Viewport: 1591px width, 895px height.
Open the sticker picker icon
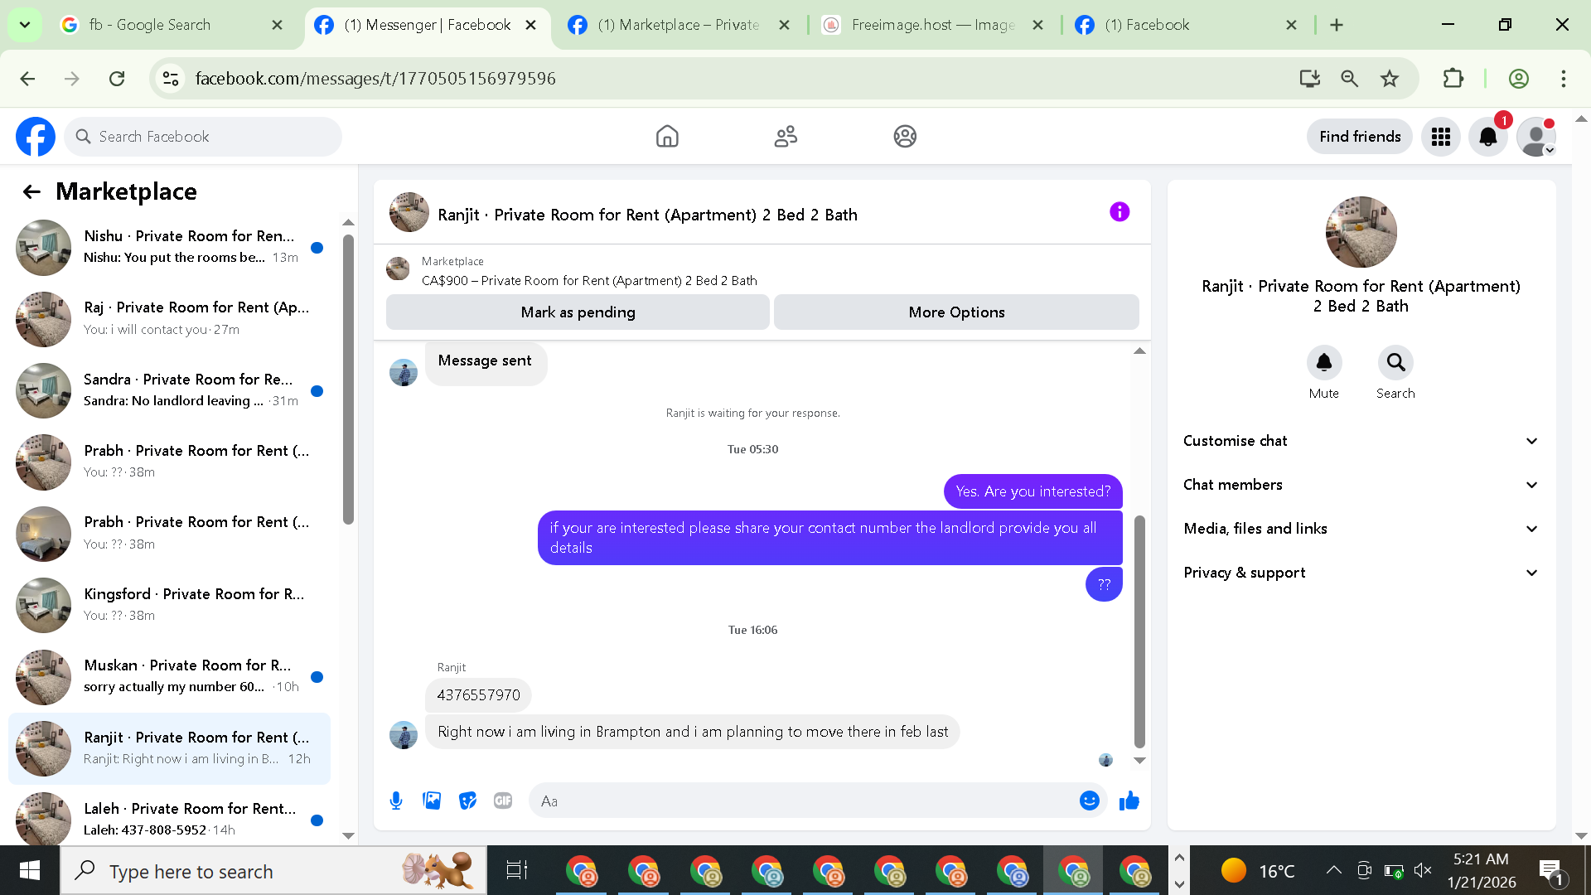click(x=467, y=801)
